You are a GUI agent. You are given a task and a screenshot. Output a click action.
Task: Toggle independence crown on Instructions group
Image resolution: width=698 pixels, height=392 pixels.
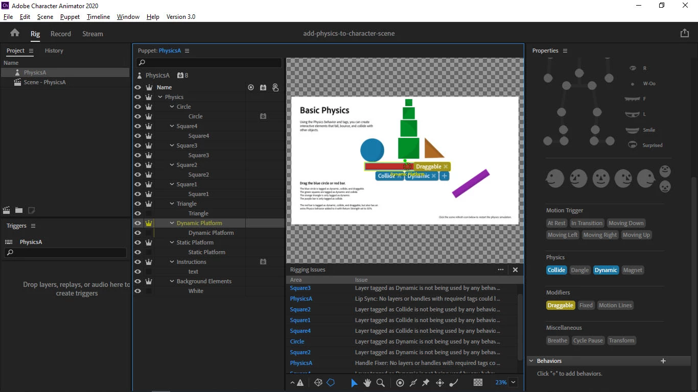pyautogui.click(x=149, y=262)
